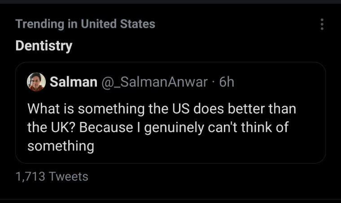341x203 pixels.
Task: Click the 6h tweet timestamp
Action: coord(226,82)
